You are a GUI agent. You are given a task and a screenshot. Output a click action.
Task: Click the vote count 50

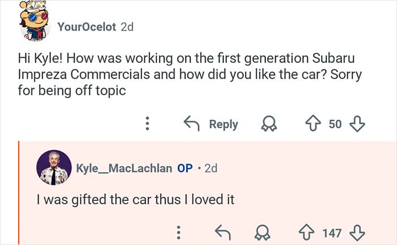pyautogui.click(x=335, y=124)
